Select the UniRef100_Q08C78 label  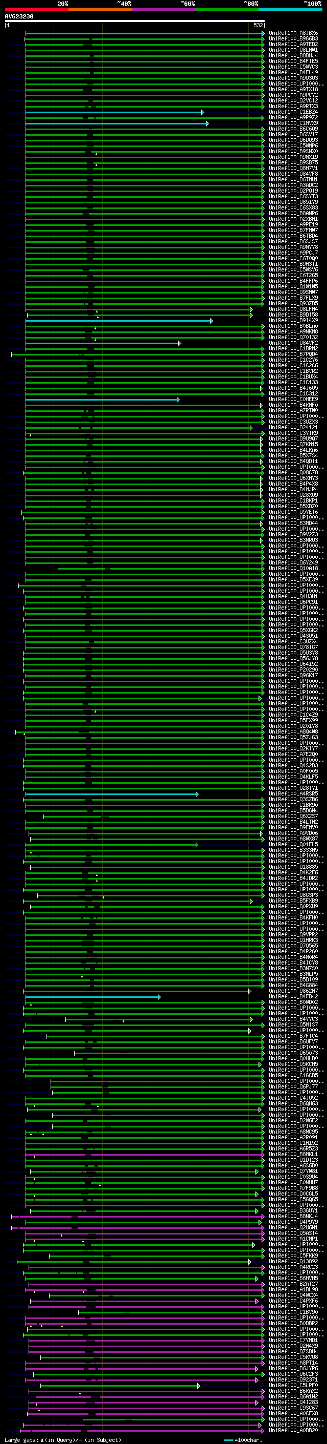click(293, 473)
